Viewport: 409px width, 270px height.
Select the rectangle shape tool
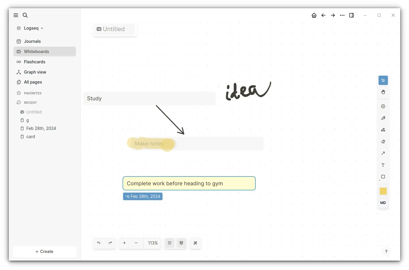pos(383,177)
